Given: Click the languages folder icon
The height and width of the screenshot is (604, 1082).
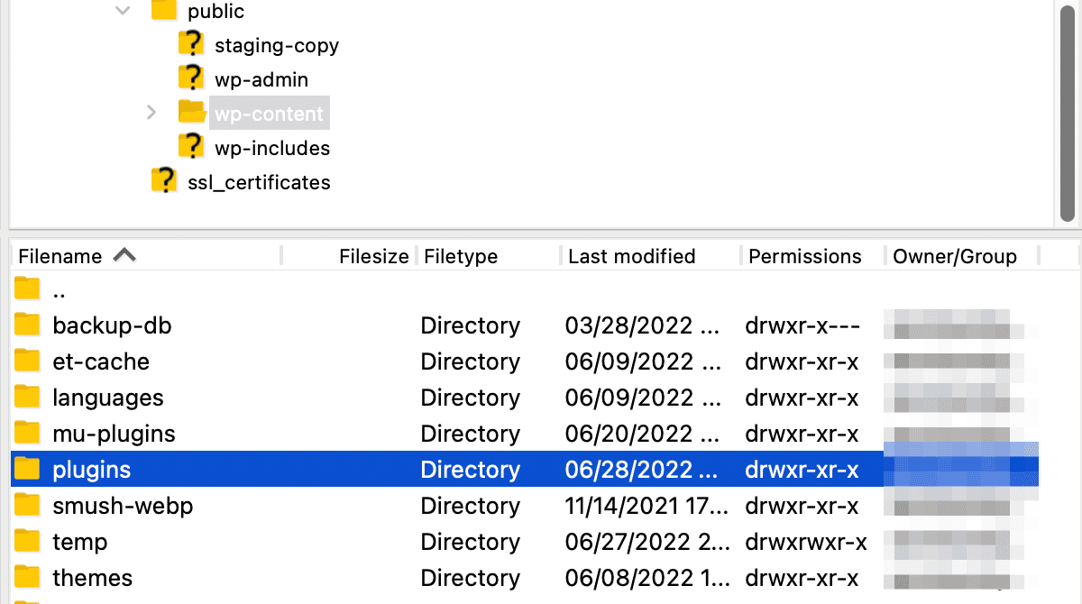Looking at the screenshot, I should pyautogui.click(x=26, y=397).
